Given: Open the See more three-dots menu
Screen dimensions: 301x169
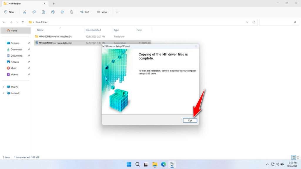Looking at the screenshot, I should [x=118, y=12].
